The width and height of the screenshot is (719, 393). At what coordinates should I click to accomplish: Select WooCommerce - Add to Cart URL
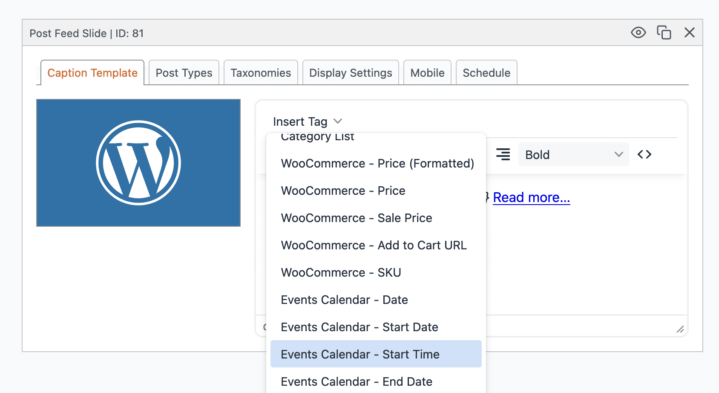pyautogui.click(x=374, y=245)
